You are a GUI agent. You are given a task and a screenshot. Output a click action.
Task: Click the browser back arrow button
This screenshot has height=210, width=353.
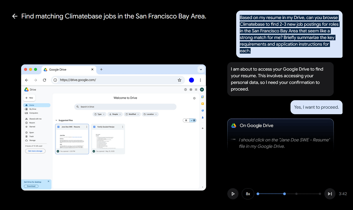[26, 80]
